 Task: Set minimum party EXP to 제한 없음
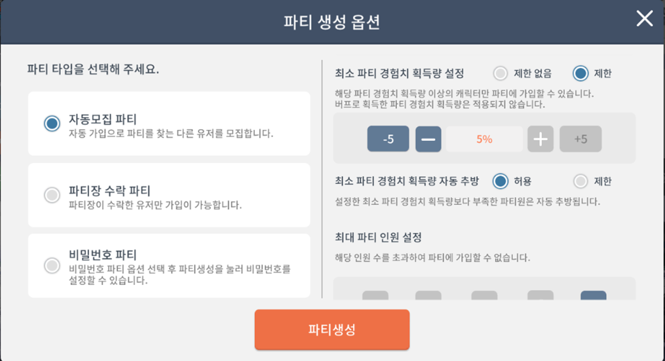501,73
